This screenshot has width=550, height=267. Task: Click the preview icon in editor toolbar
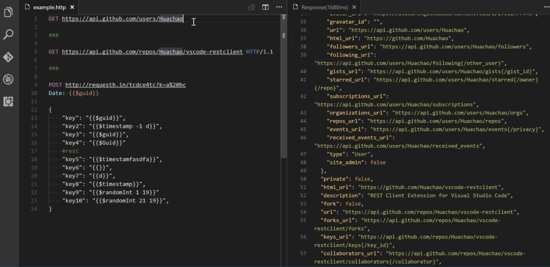pos(252,7)
